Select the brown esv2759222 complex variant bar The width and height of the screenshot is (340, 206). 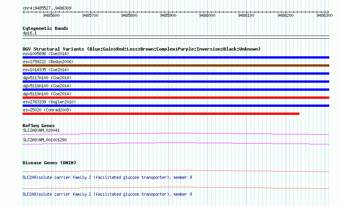coord(176,65)
